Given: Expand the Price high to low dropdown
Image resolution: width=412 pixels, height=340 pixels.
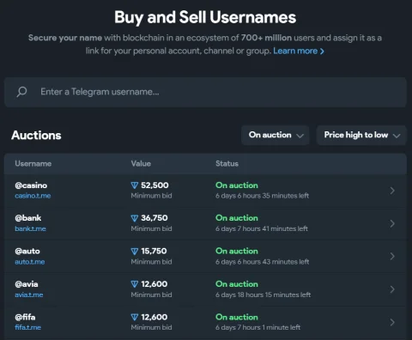Looking at the screenshot, I should (361, 135).
